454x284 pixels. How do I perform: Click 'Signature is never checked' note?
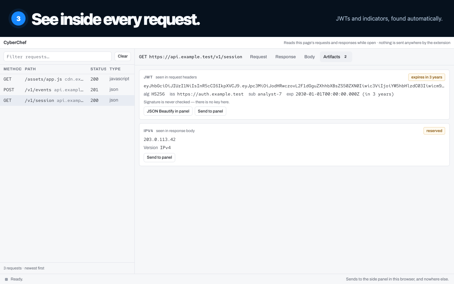point(187,102)
